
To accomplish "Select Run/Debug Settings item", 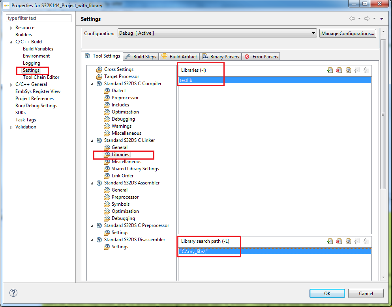I will (36, 106).
